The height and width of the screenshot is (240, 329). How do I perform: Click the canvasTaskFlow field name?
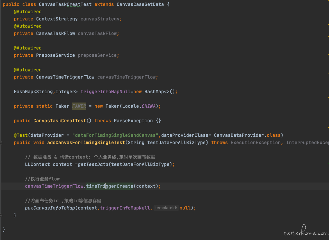click(x=97, y=34)
